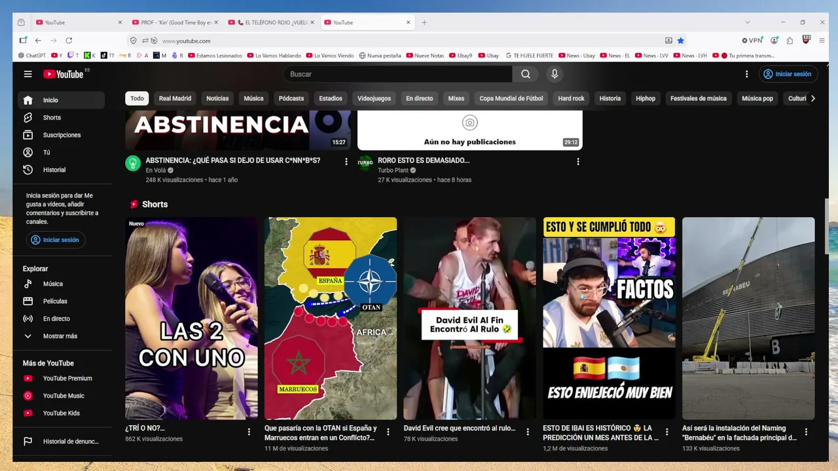Screen dimensions: 838x471
Task: Open the Tú section
Action: (61, 152)
